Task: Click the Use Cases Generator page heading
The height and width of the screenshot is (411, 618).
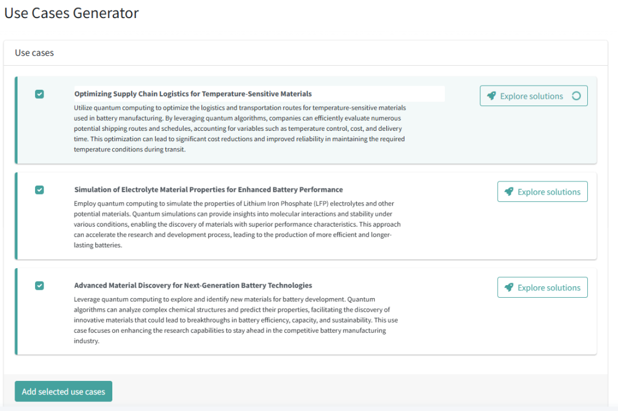Action: 71,13
